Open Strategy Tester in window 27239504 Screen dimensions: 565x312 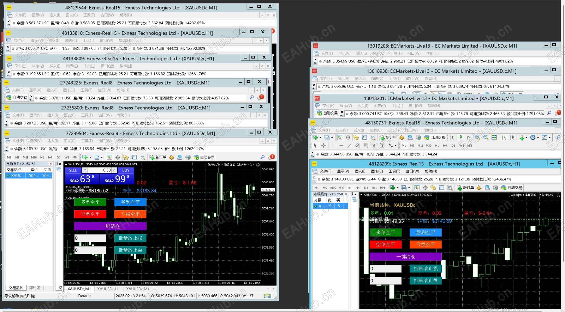(142, 157)
